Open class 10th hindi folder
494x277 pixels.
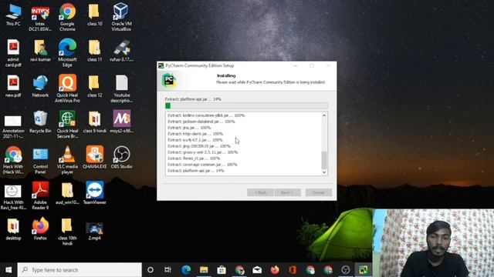(x=67, y=232)
